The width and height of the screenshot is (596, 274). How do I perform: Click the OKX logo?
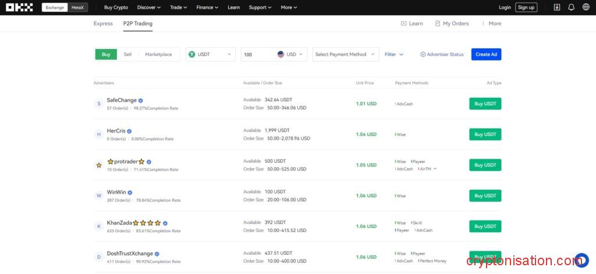20,8
